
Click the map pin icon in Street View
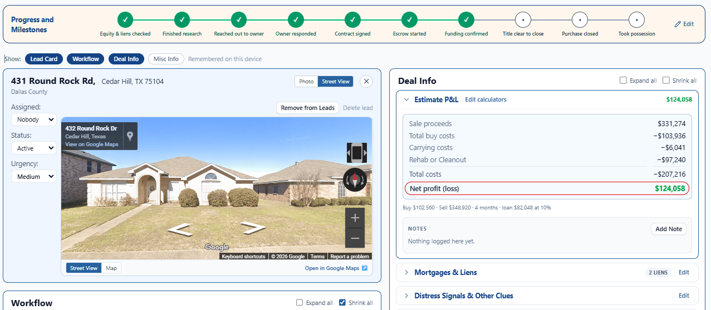click(130, 136)
